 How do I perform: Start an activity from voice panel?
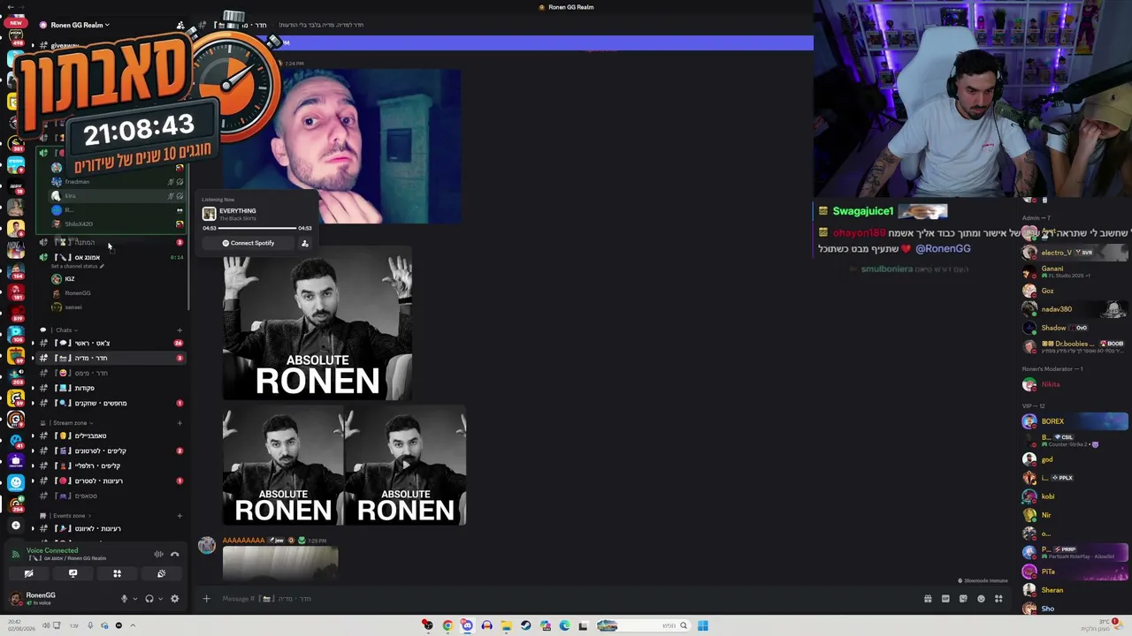[x=117, y=573]
